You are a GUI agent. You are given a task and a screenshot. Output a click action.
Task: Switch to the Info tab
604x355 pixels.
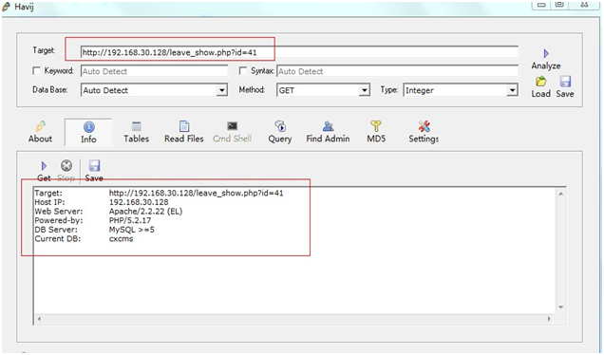coord(88,133)
